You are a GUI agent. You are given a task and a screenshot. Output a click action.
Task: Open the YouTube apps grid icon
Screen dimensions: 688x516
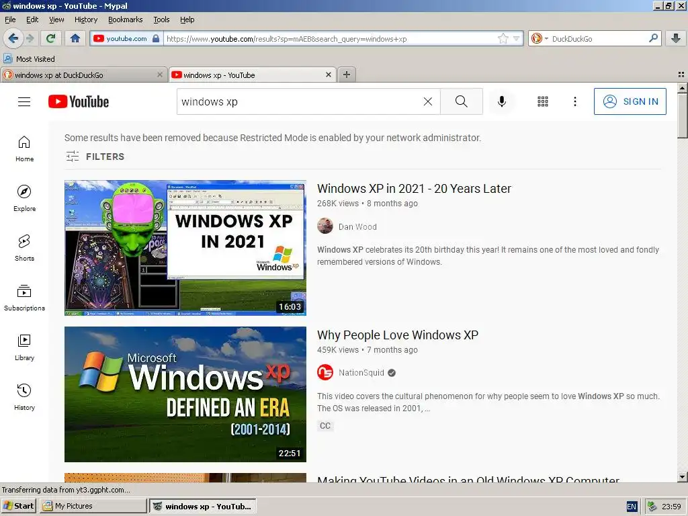pyautogui.click(x=543, y=101)
